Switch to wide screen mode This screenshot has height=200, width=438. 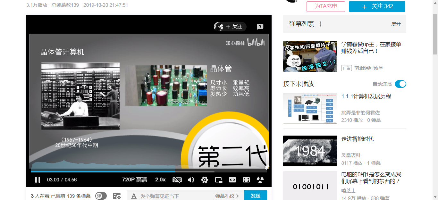(232, 180)
